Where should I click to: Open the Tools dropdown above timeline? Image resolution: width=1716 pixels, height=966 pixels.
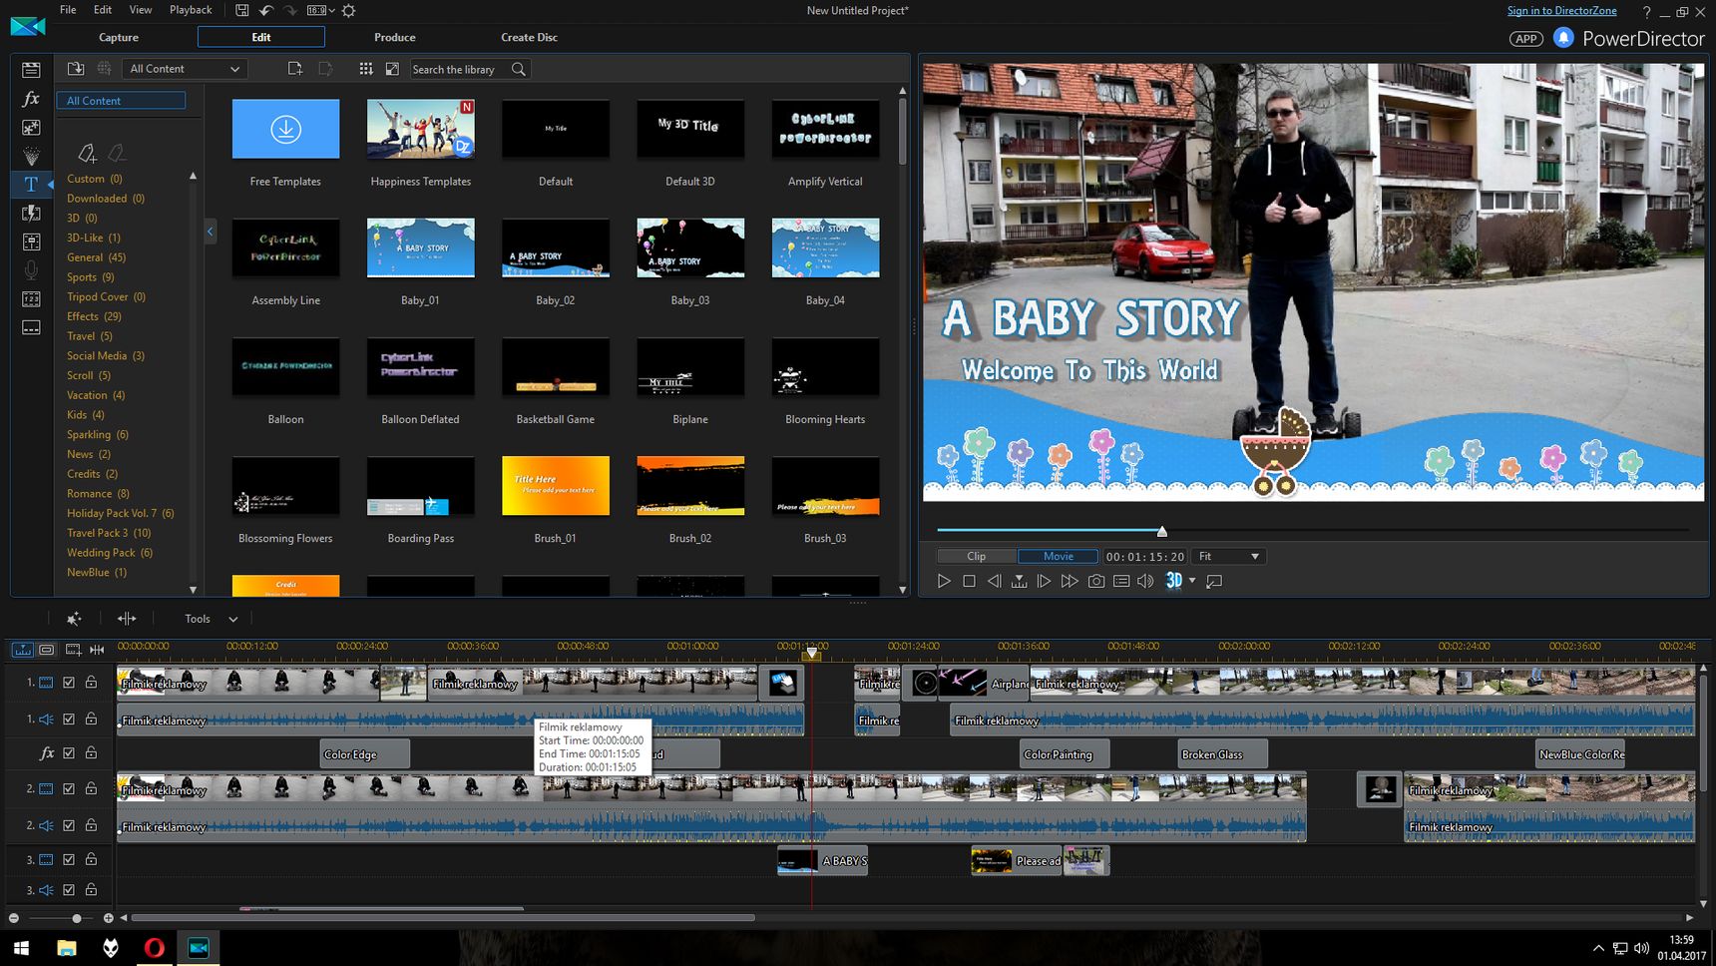click(211, 619)
